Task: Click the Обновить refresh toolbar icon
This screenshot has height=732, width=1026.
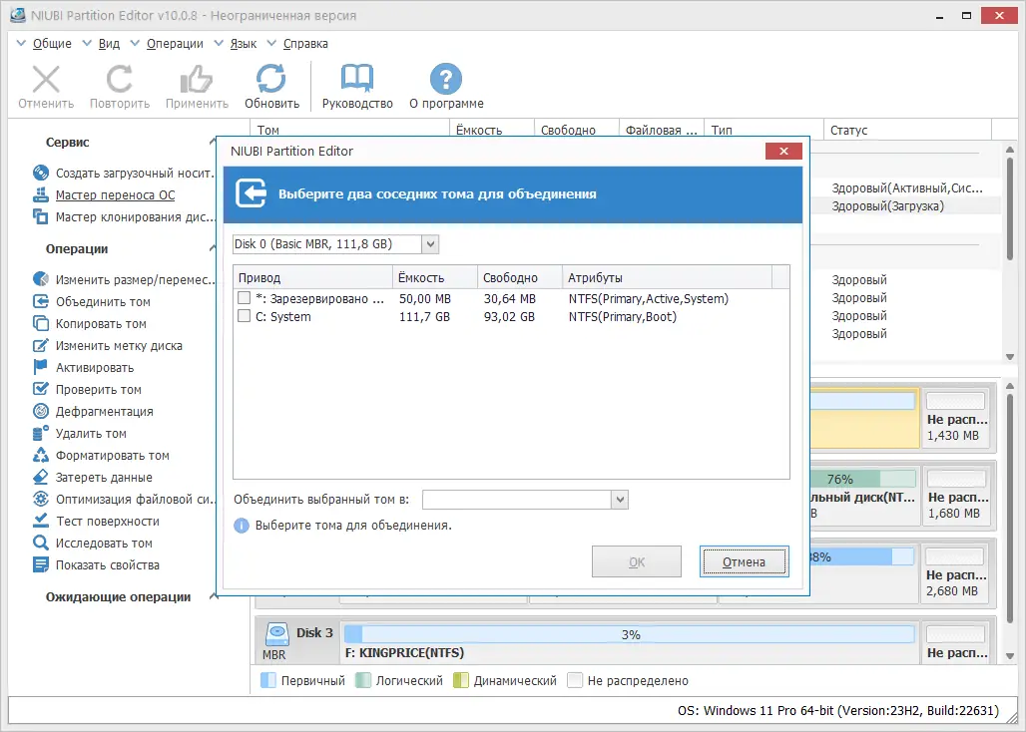Action: pyautogui.click(x=270, y=79)
